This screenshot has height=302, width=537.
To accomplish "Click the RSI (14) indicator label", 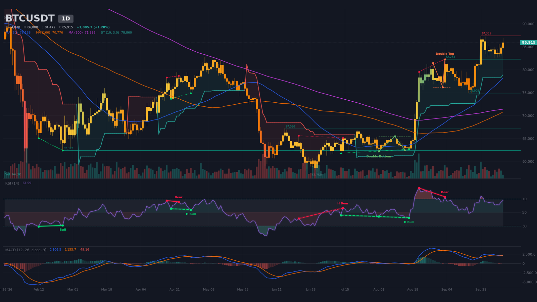I will pos(12,183).
